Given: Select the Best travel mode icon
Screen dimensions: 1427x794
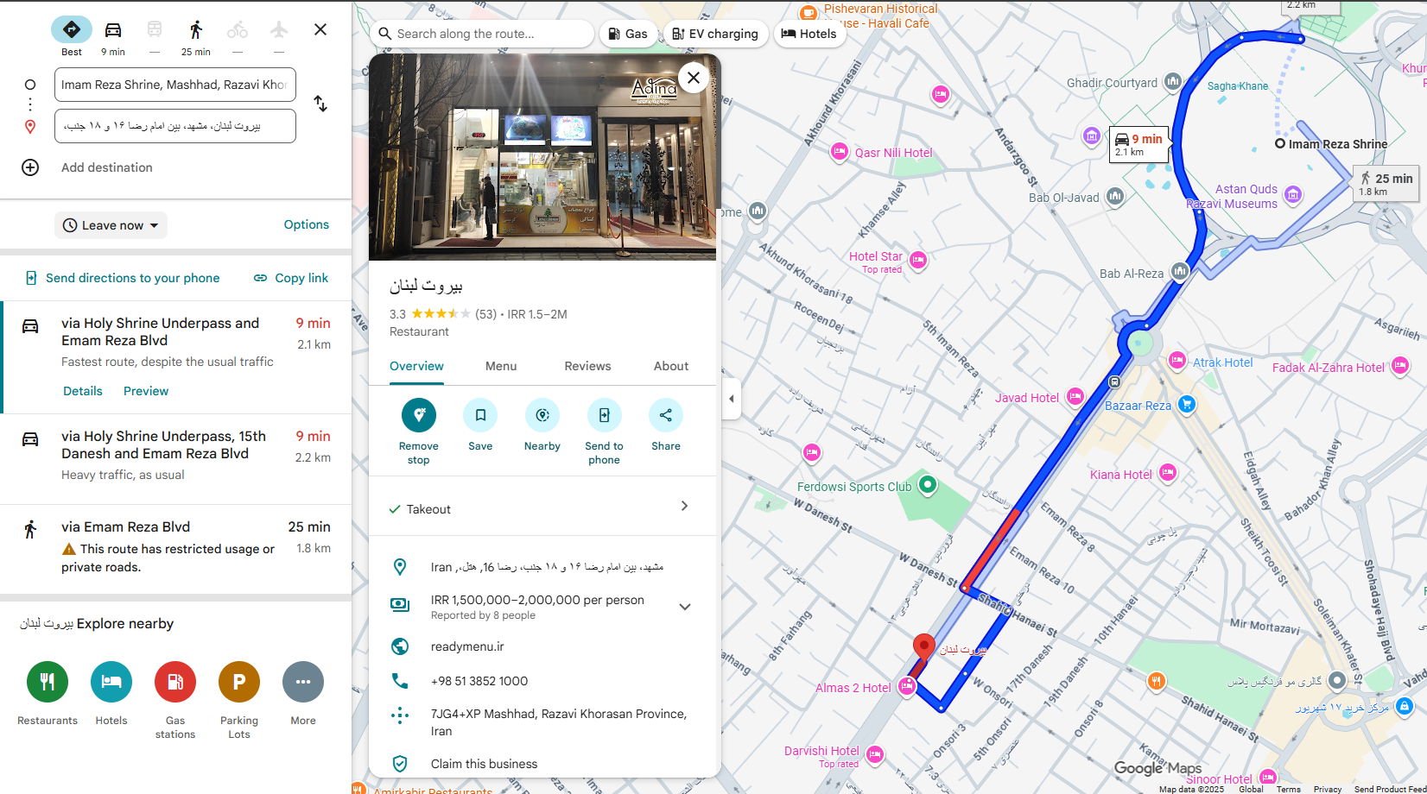Looking at the screenshot, I should coord(72,29).
